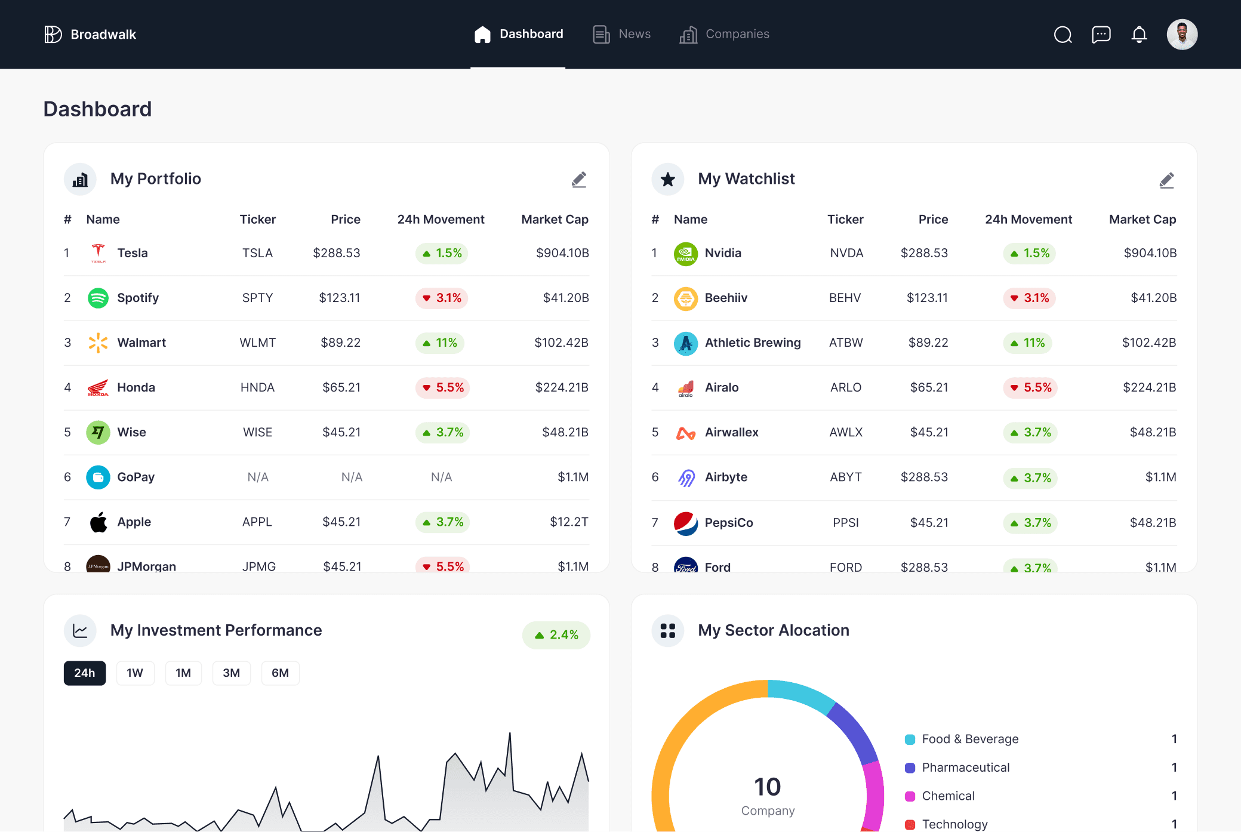Viewport: 1241px width, 832px height.
Task: Select the 6M time range
Action: tap(280, 673)
